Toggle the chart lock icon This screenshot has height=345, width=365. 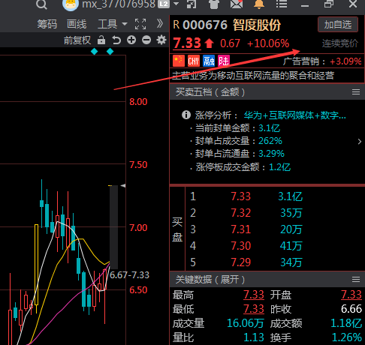pyautogui.click(x=101, y=40)
